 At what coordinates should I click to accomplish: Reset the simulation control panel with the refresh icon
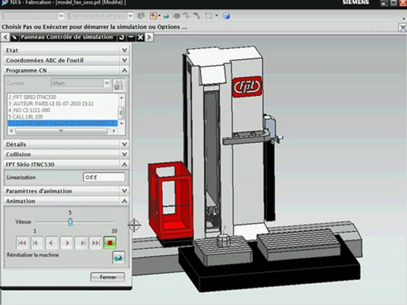click(122, 37)
